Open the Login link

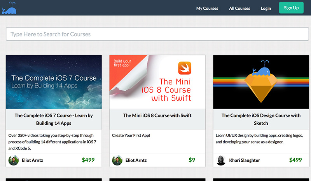coord(266,8)
